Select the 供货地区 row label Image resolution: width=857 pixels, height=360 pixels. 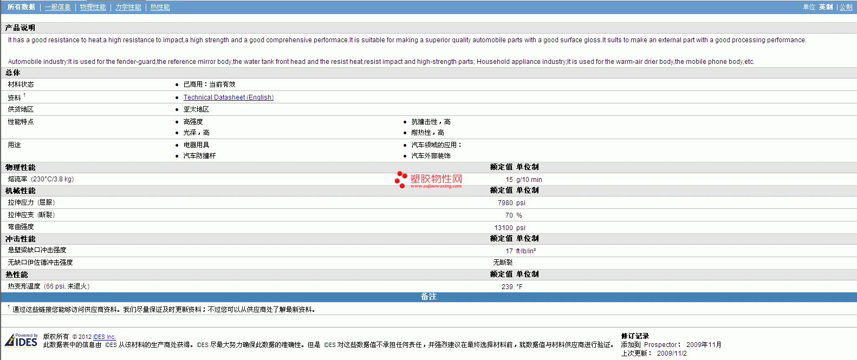pyautogui.click(x=21, y=109)
